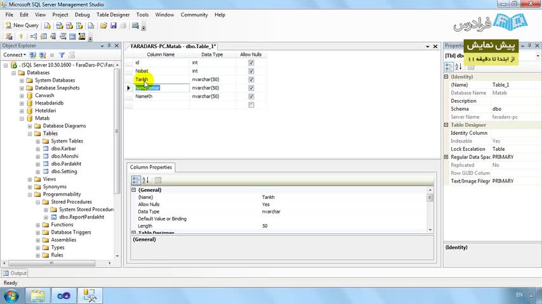542x304 pixels.
Task: Set Primary Key with key icon
Action: [x=21, y=37]
